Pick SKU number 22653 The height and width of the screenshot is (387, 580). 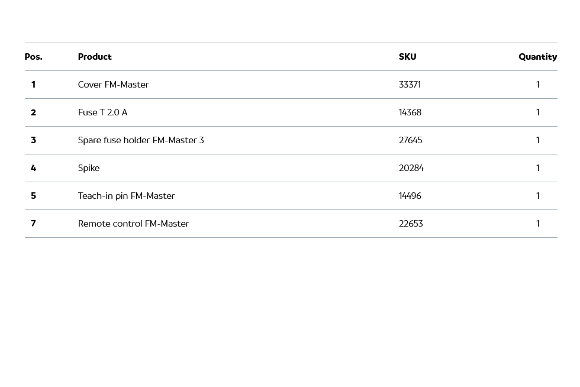411,224
